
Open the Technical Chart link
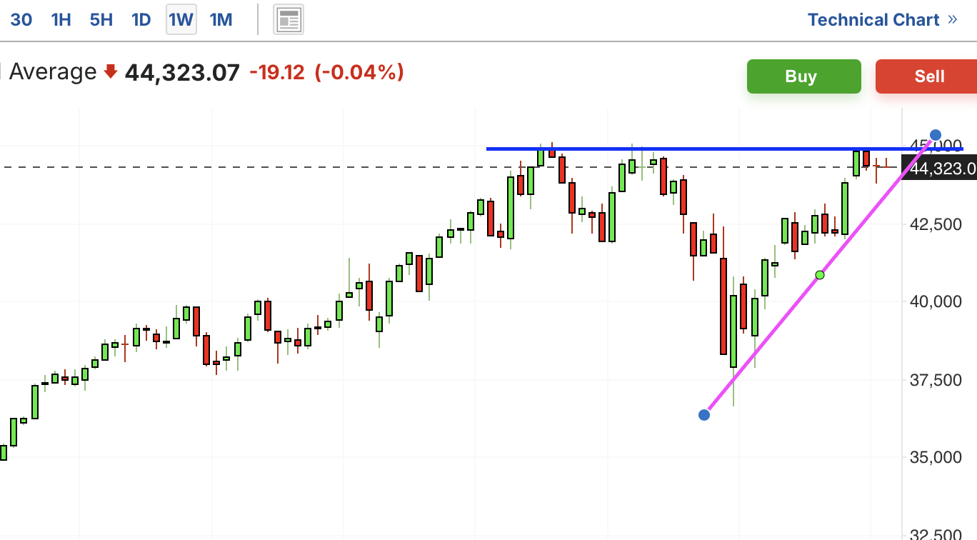[x=873, y=19]
